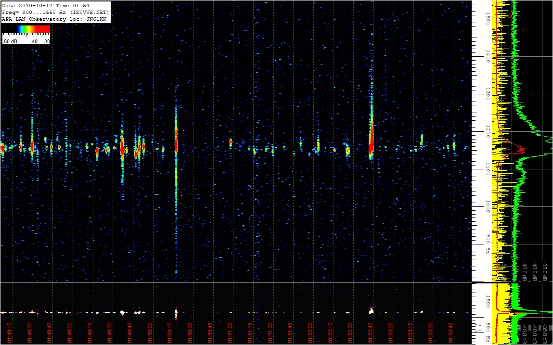
Task: Click '-45.0 dB' label in lower spectrum graph
Action: 525,334
